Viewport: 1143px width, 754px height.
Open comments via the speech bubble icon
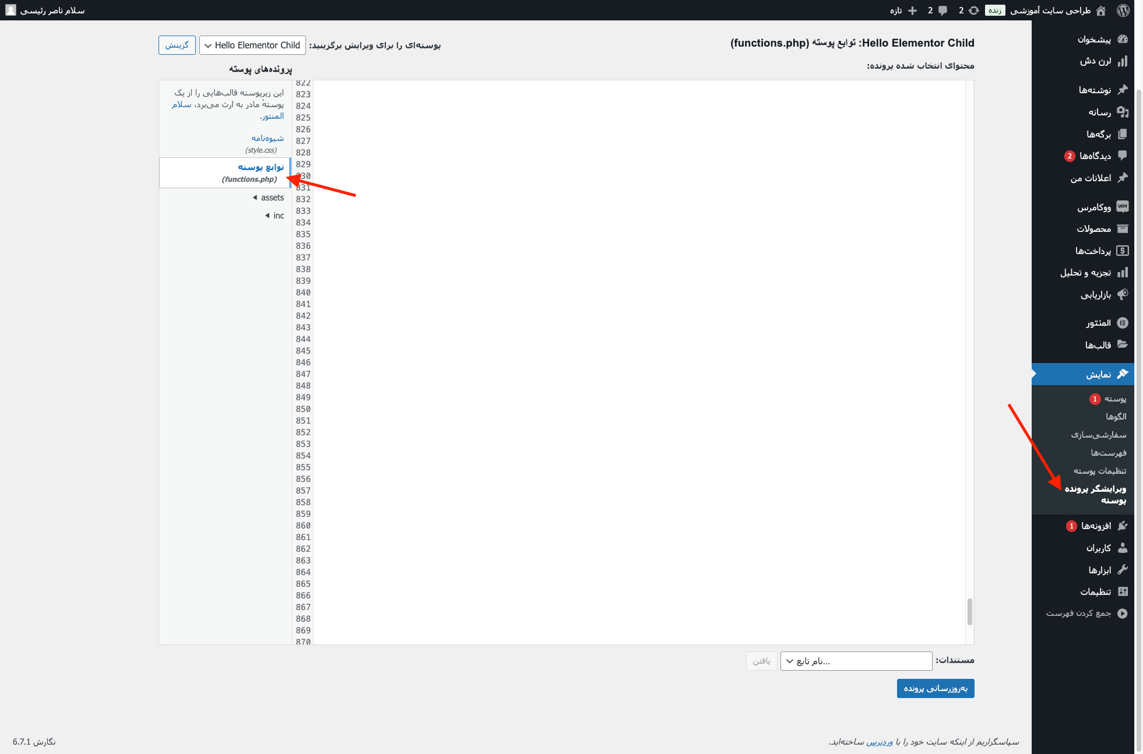(x=942, y=10)
